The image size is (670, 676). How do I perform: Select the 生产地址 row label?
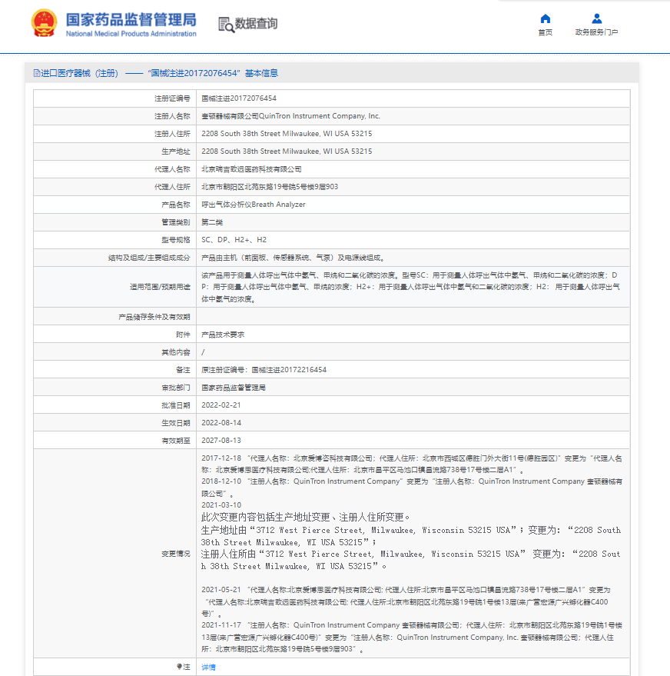[x=176, y=152]
